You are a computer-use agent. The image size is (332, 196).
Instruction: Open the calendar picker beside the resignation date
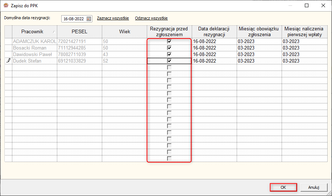coord(89,19)
